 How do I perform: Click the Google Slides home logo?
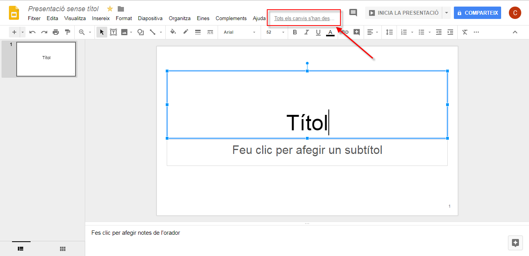pos(14,13)
